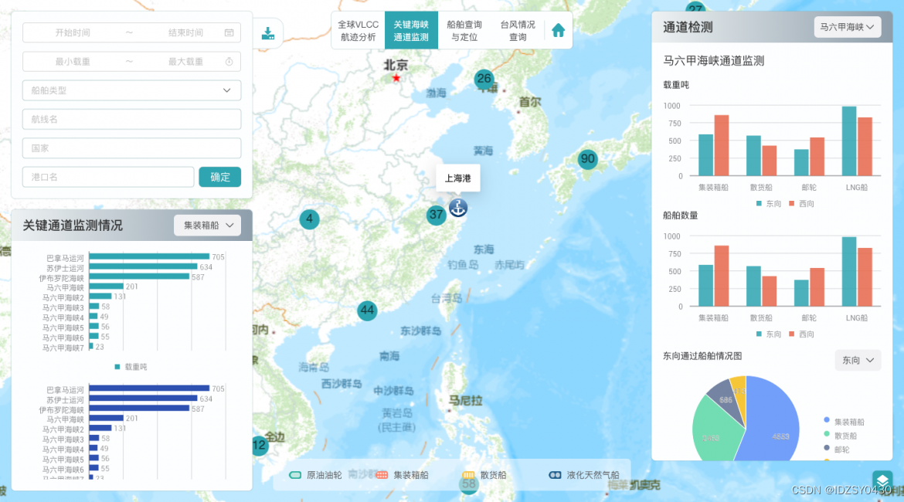Click the 最大载重 field
The width and height of the screenshot is (904, 502).
coord(185,62)
